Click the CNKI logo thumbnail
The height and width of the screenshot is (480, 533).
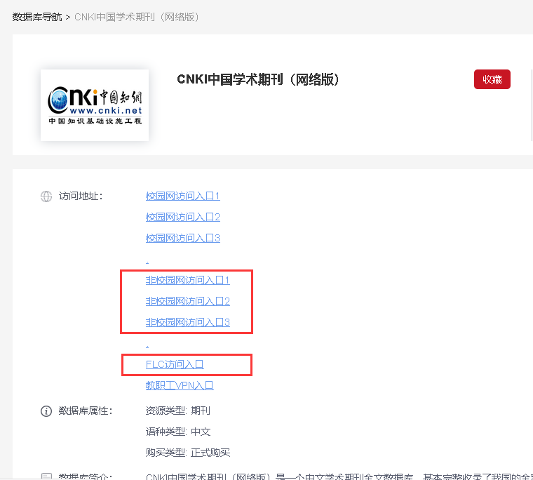pyautogui.click(x=95, y=105)
